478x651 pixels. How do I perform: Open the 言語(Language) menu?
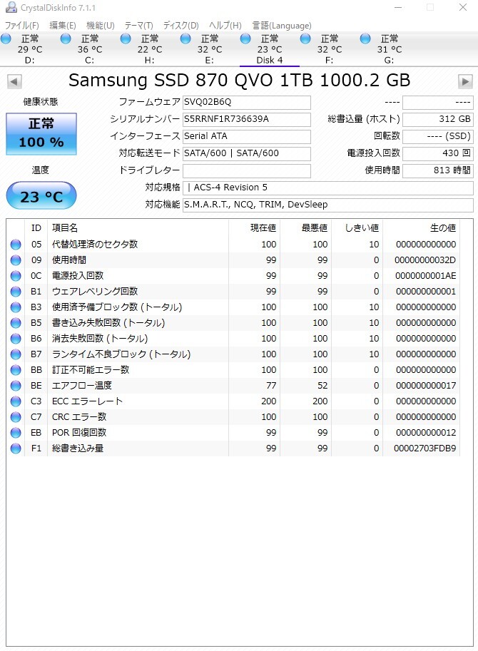pyautogui.click(x=282, y=26)
